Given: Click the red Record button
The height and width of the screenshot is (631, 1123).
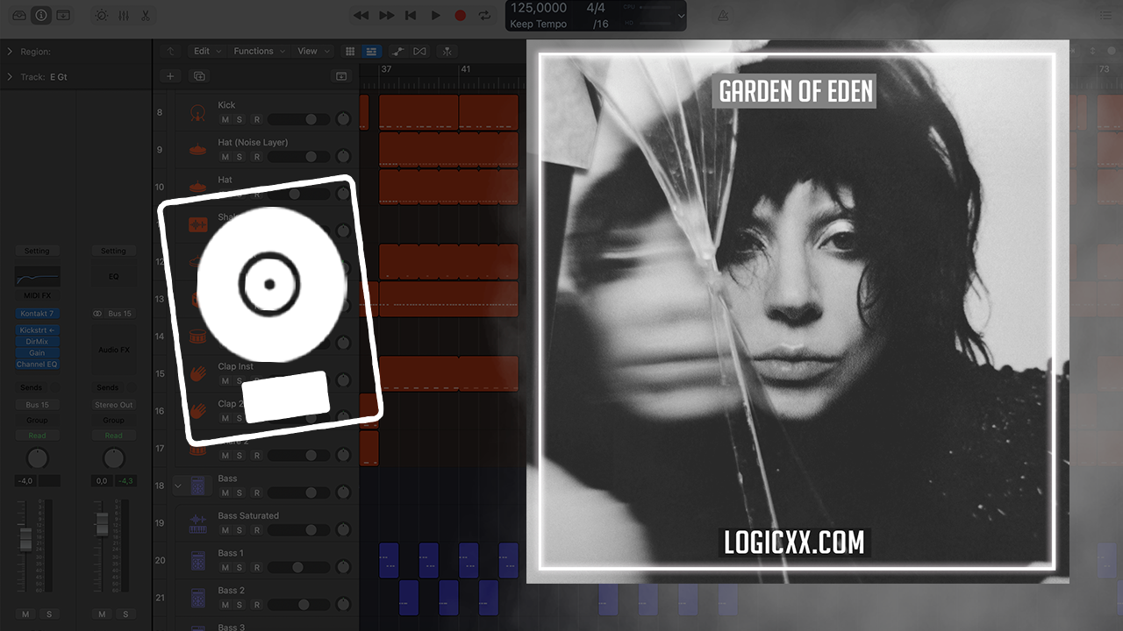Looking at the screenshot, I should point(460,16).
